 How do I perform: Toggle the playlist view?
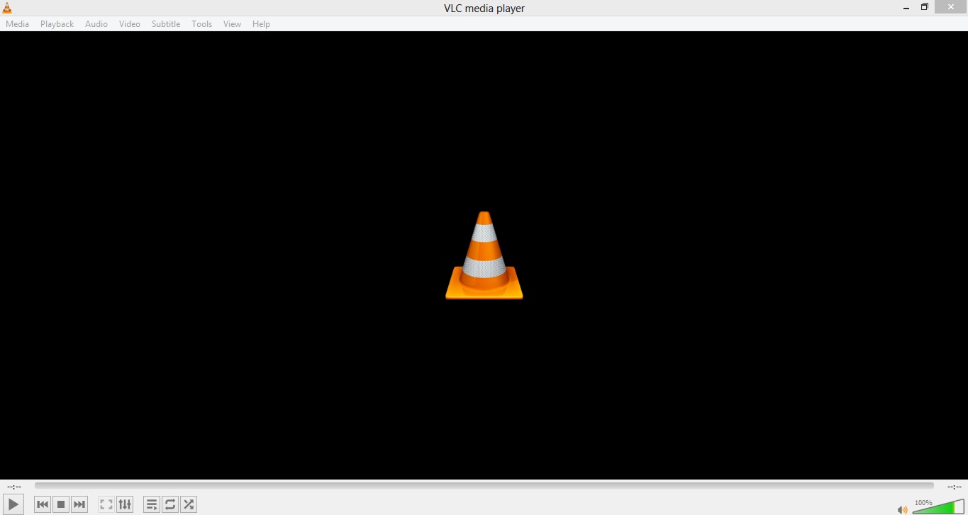pyautogui.click(x=152, y=504)
